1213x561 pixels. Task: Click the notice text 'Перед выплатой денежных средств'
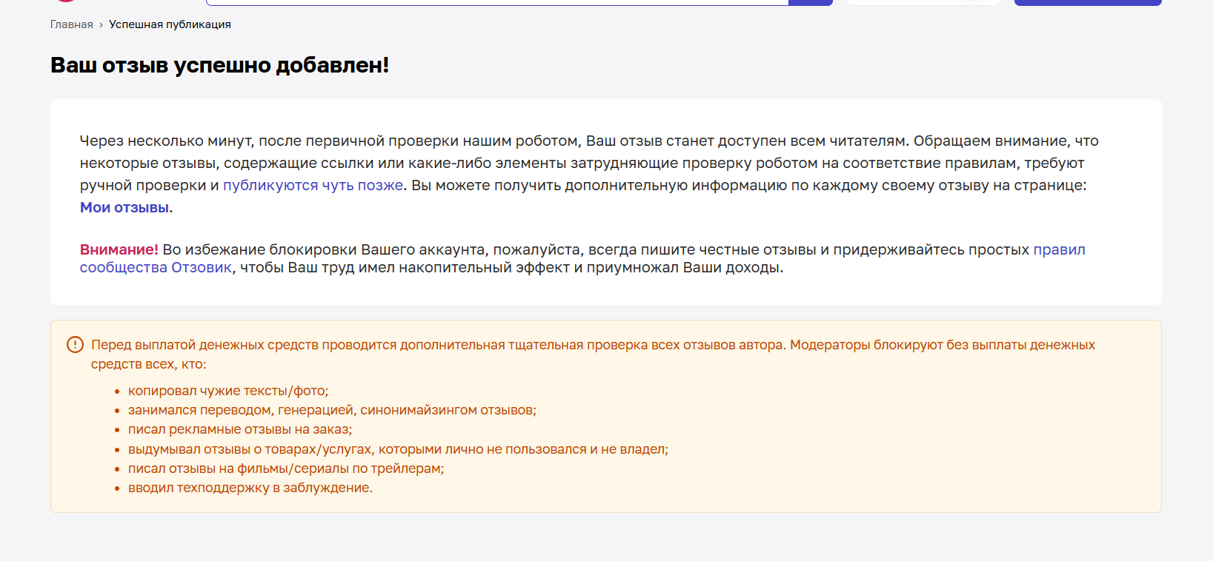tap(593, 354)
